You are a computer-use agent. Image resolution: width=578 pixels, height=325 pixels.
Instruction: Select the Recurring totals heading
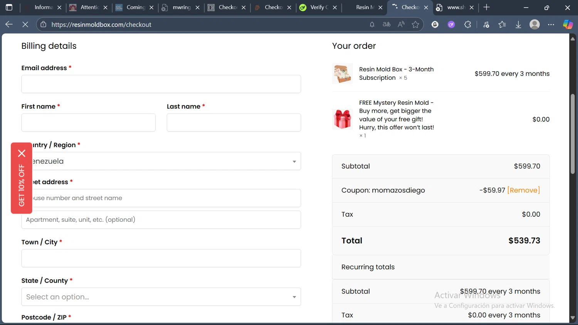[x=368, y=267]
